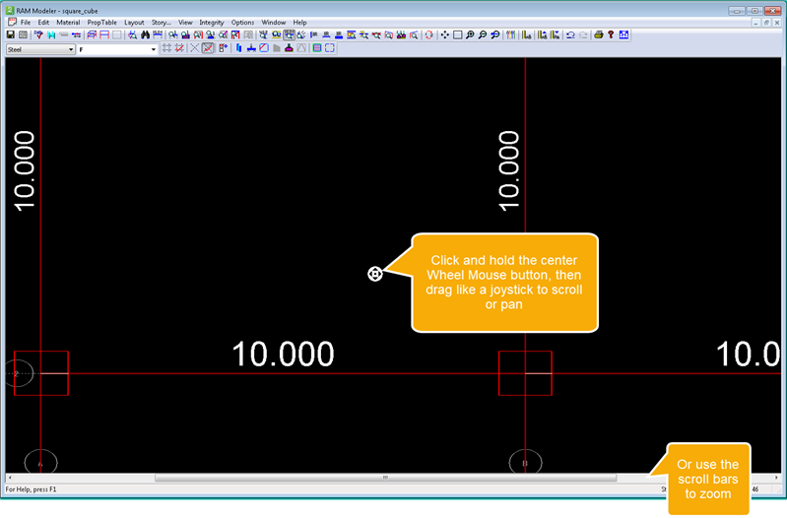
Task: Toggle the pressed red checkmark snap button
Action: tap(208, 48)
